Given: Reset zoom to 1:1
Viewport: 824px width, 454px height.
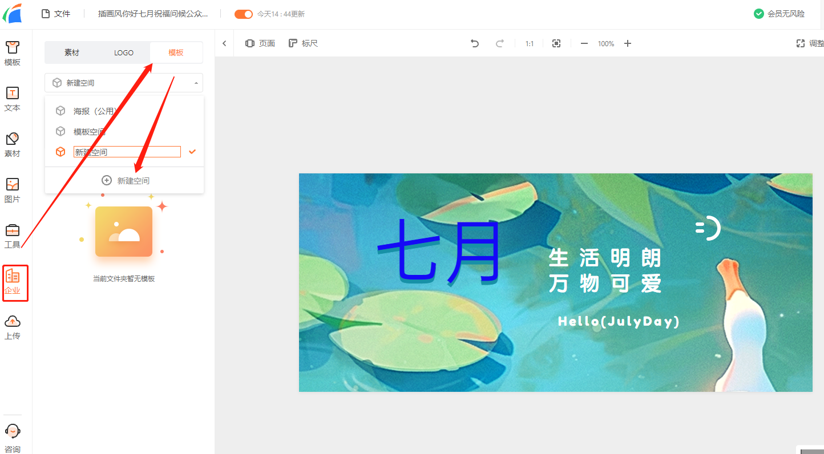Looking at the screenshot, I should point(530,43).
